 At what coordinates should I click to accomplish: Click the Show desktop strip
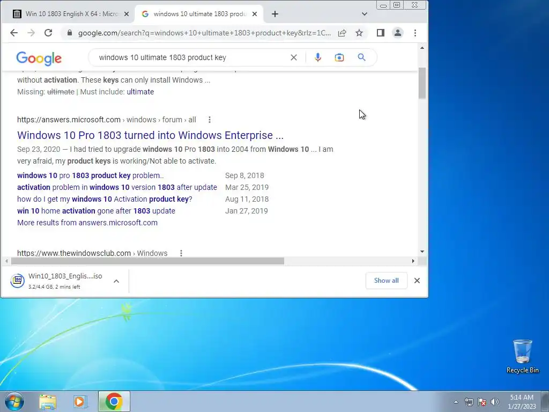tap(545, 401)
